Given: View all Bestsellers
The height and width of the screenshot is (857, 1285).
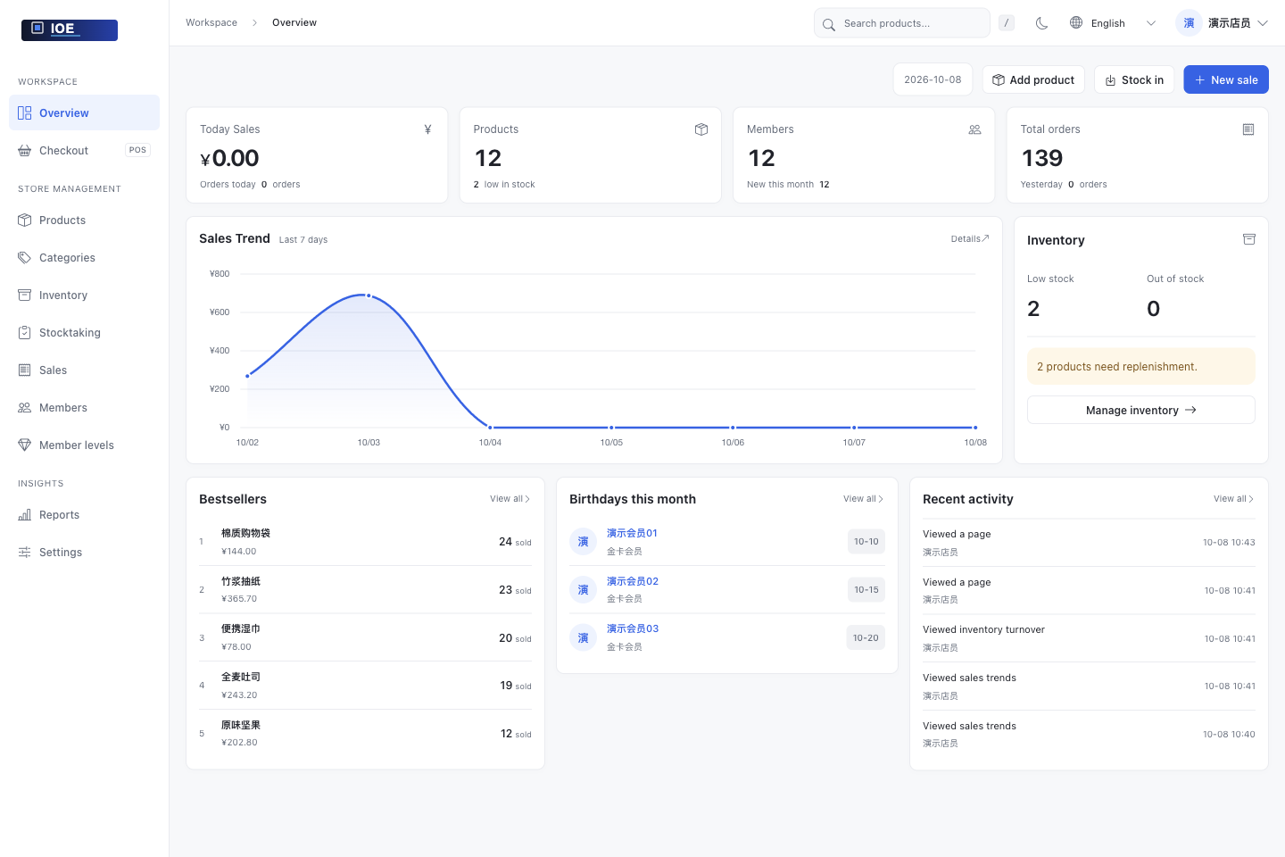Looking at the screenshot, I should coord(510,499).
